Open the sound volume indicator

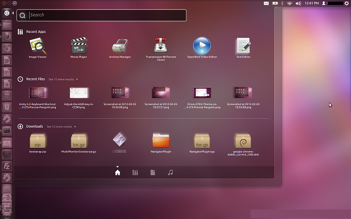299,3
